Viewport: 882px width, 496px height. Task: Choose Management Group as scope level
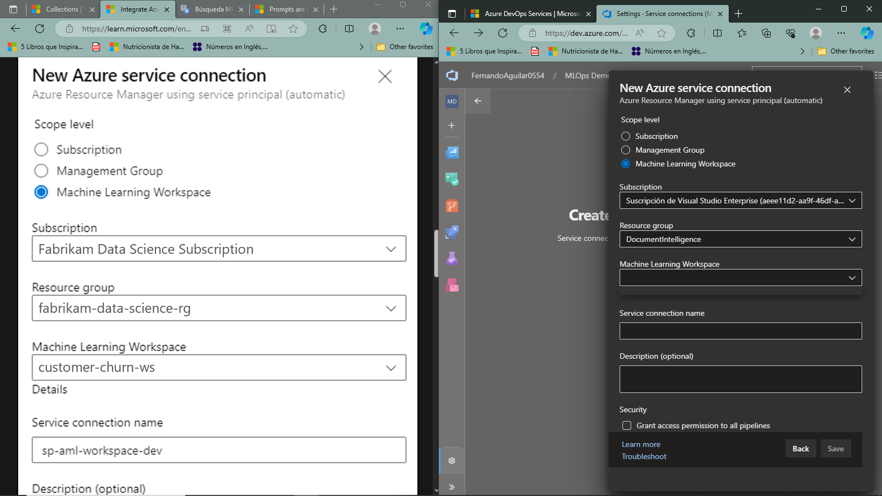[626, 150]
